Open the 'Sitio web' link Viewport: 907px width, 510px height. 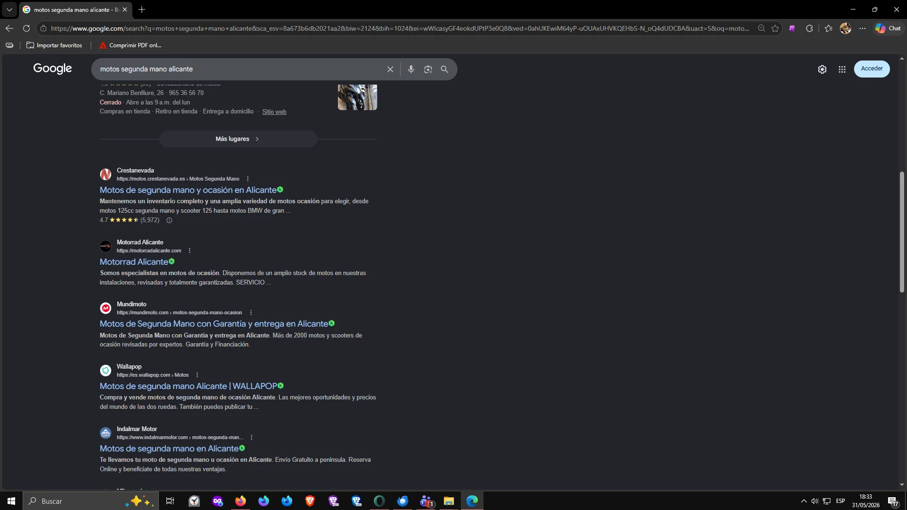click(x=274, y=112)
